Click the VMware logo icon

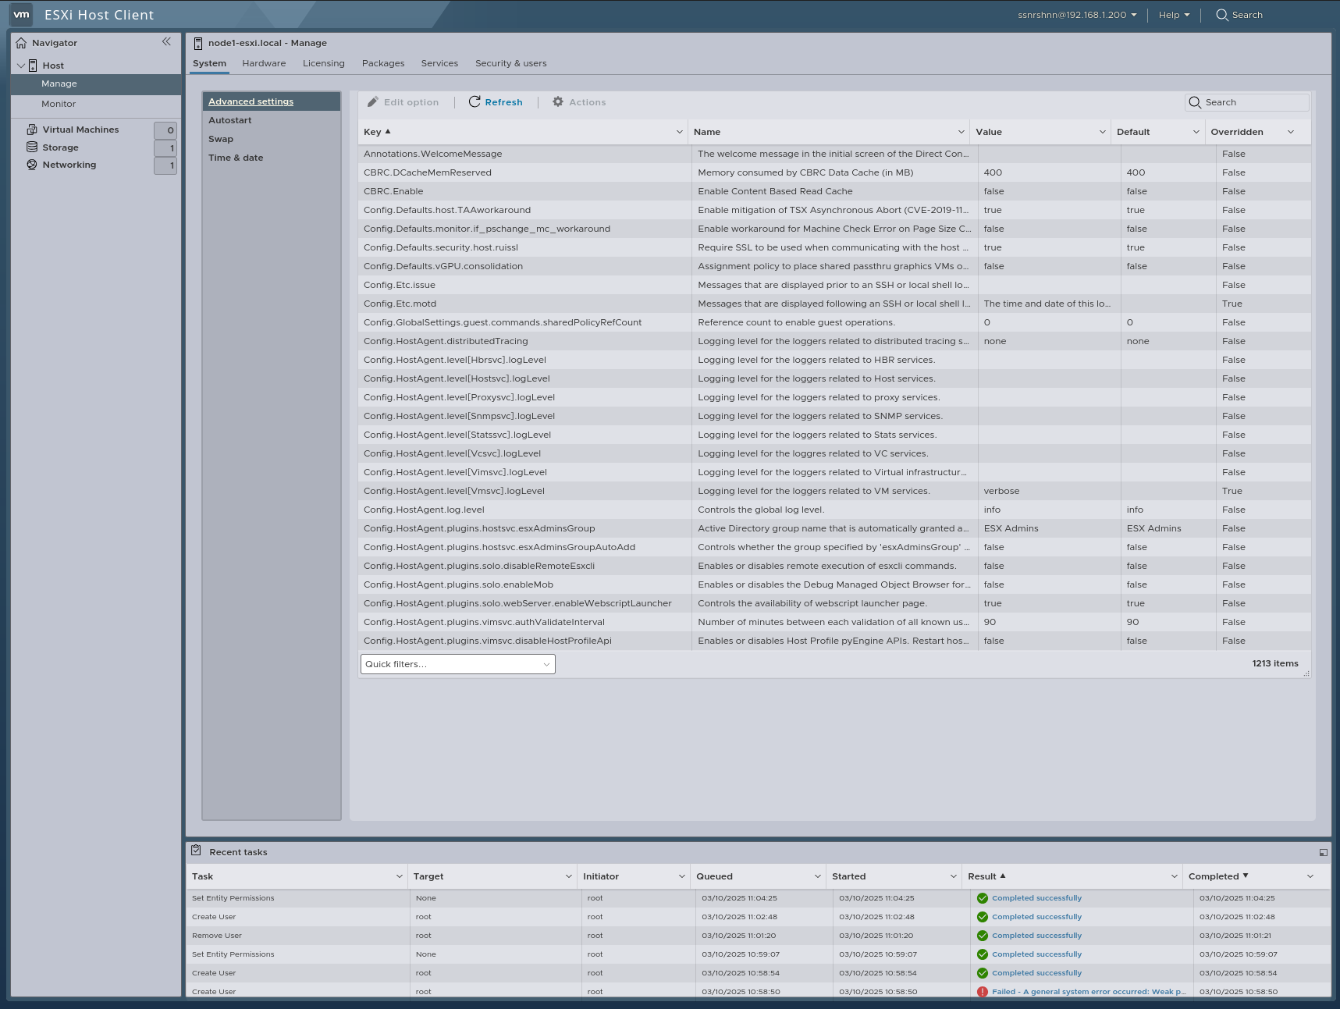pyautogui.click(x=21, y=14)
